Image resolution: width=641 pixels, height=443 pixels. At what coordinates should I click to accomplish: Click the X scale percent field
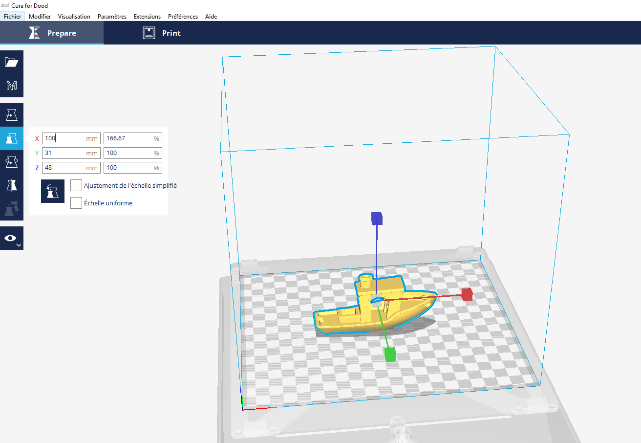(x=133, y=138)
